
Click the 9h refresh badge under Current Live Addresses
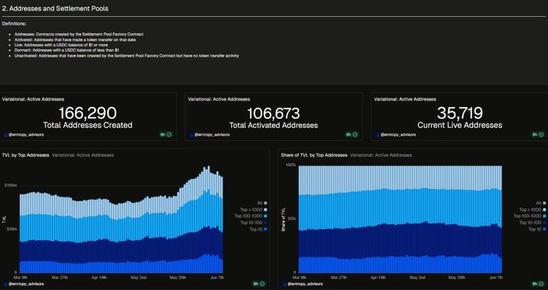coord(538,135)
